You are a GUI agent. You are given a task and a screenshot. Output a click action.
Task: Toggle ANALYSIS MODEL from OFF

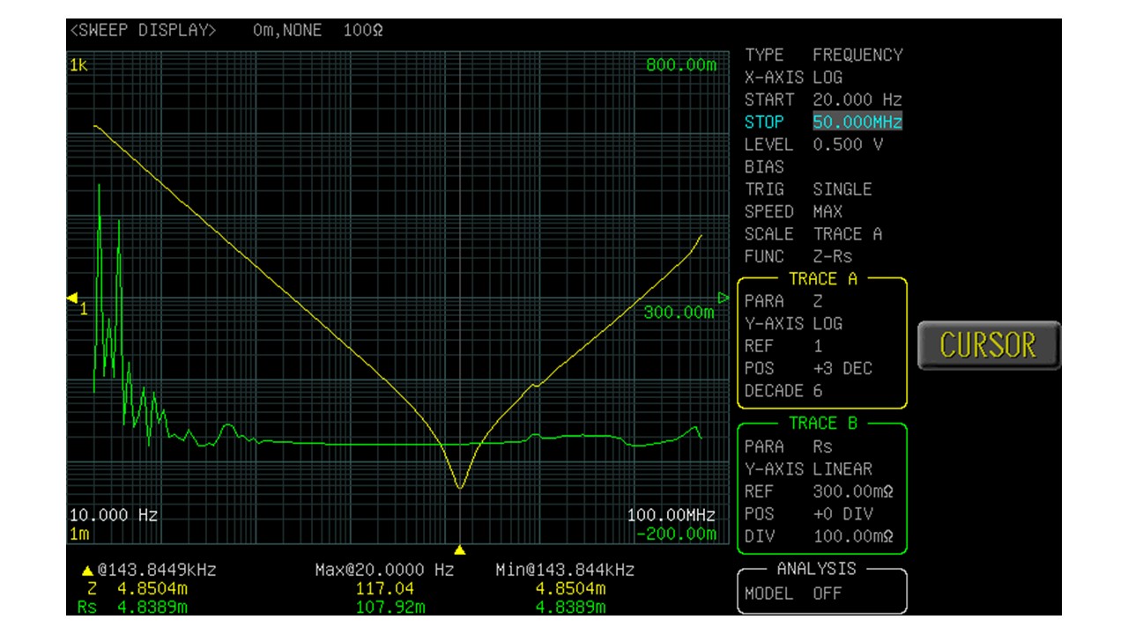pyautogui.click(x=827, y=593)
